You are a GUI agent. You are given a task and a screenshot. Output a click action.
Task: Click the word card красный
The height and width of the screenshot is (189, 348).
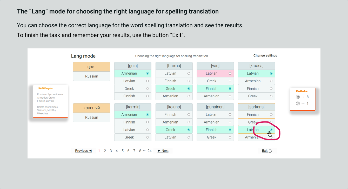coord(92,108)
